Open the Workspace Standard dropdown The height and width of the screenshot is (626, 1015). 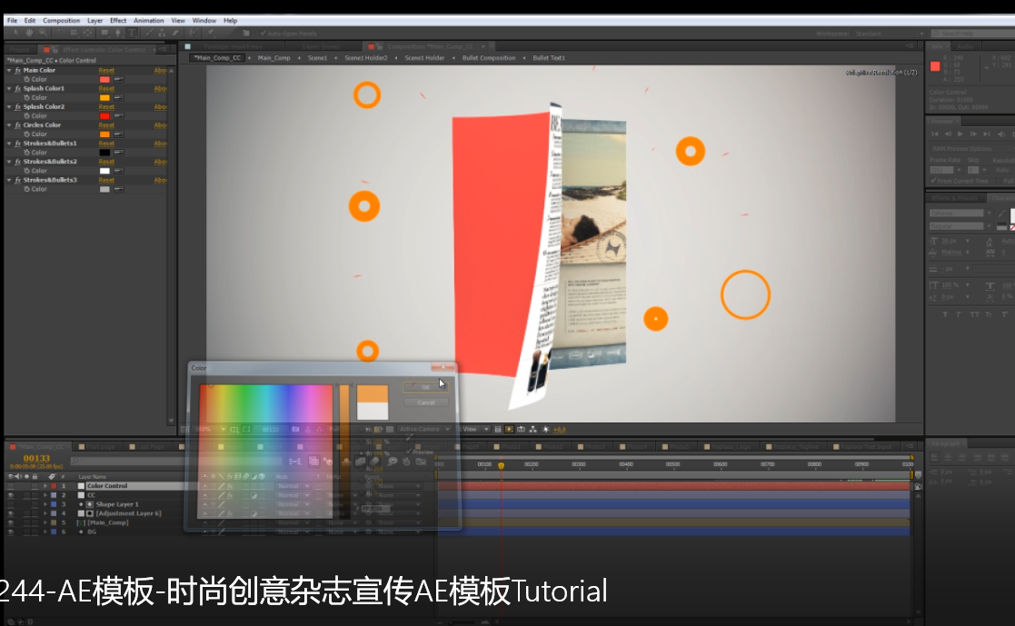(889, 33)
